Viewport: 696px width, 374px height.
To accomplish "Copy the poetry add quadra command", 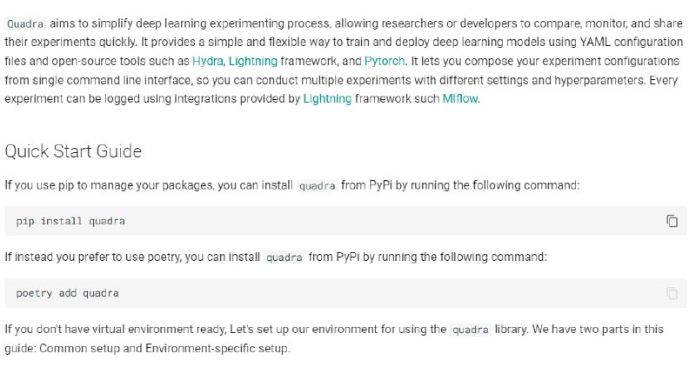I will click(x=672, y=294).
